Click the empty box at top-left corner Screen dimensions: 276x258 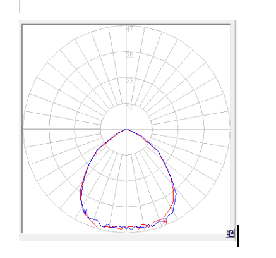pos(9,6)
